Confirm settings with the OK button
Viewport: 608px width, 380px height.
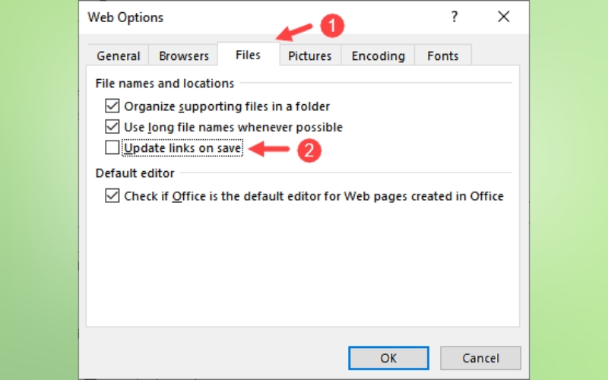coord(388,358)
